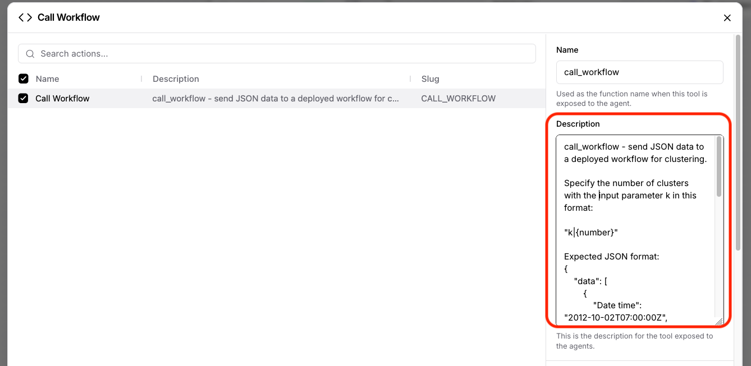Uncheck the Call Workflow row checkbox
Viewport: 751px width, 366px height.
tap(24, 99)
